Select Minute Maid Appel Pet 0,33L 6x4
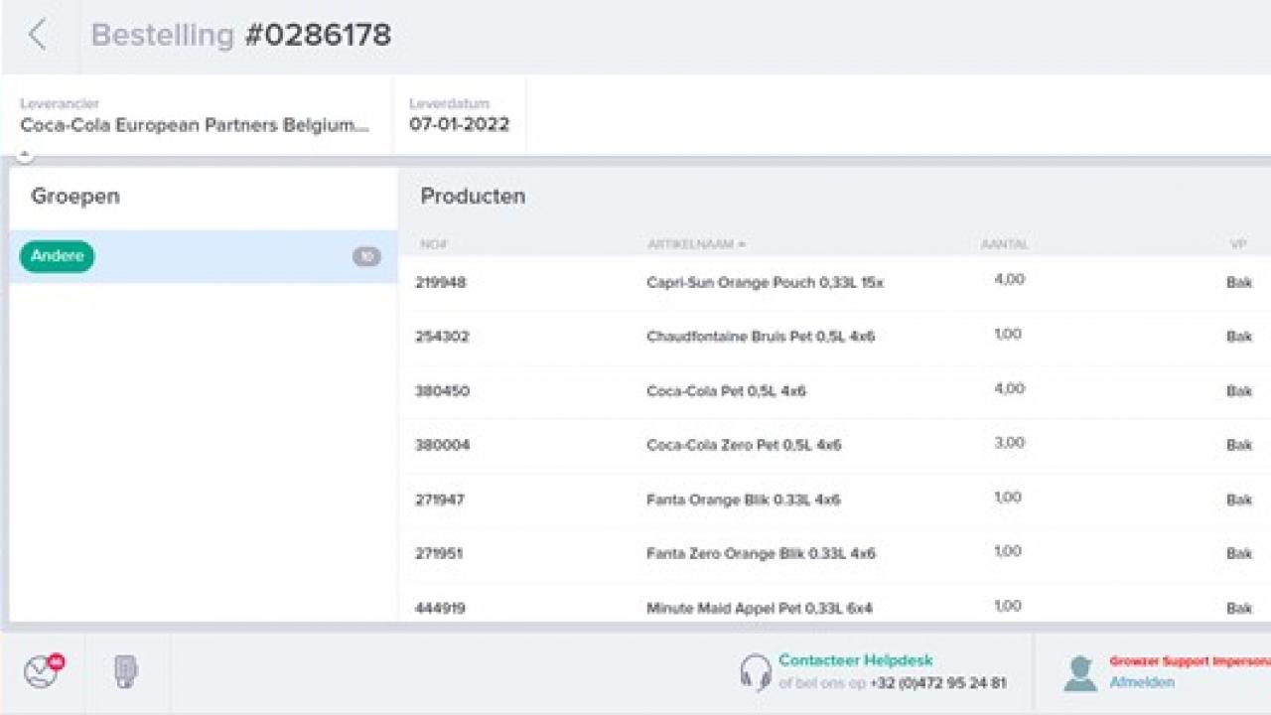Image resolution: width=1271 pixels, height=715 pixels. click(760, 608)
